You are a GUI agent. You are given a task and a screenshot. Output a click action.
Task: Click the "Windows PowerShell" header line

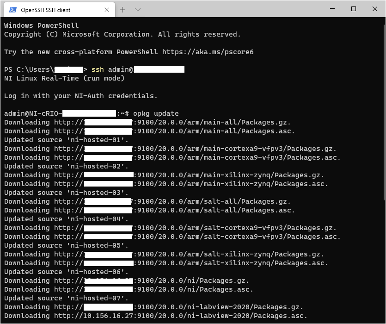point(41,25)
